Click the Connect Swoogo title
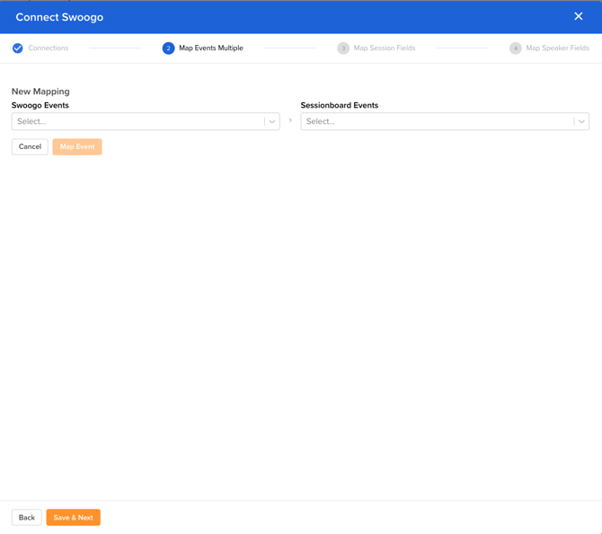 click(x=59, y=17)
